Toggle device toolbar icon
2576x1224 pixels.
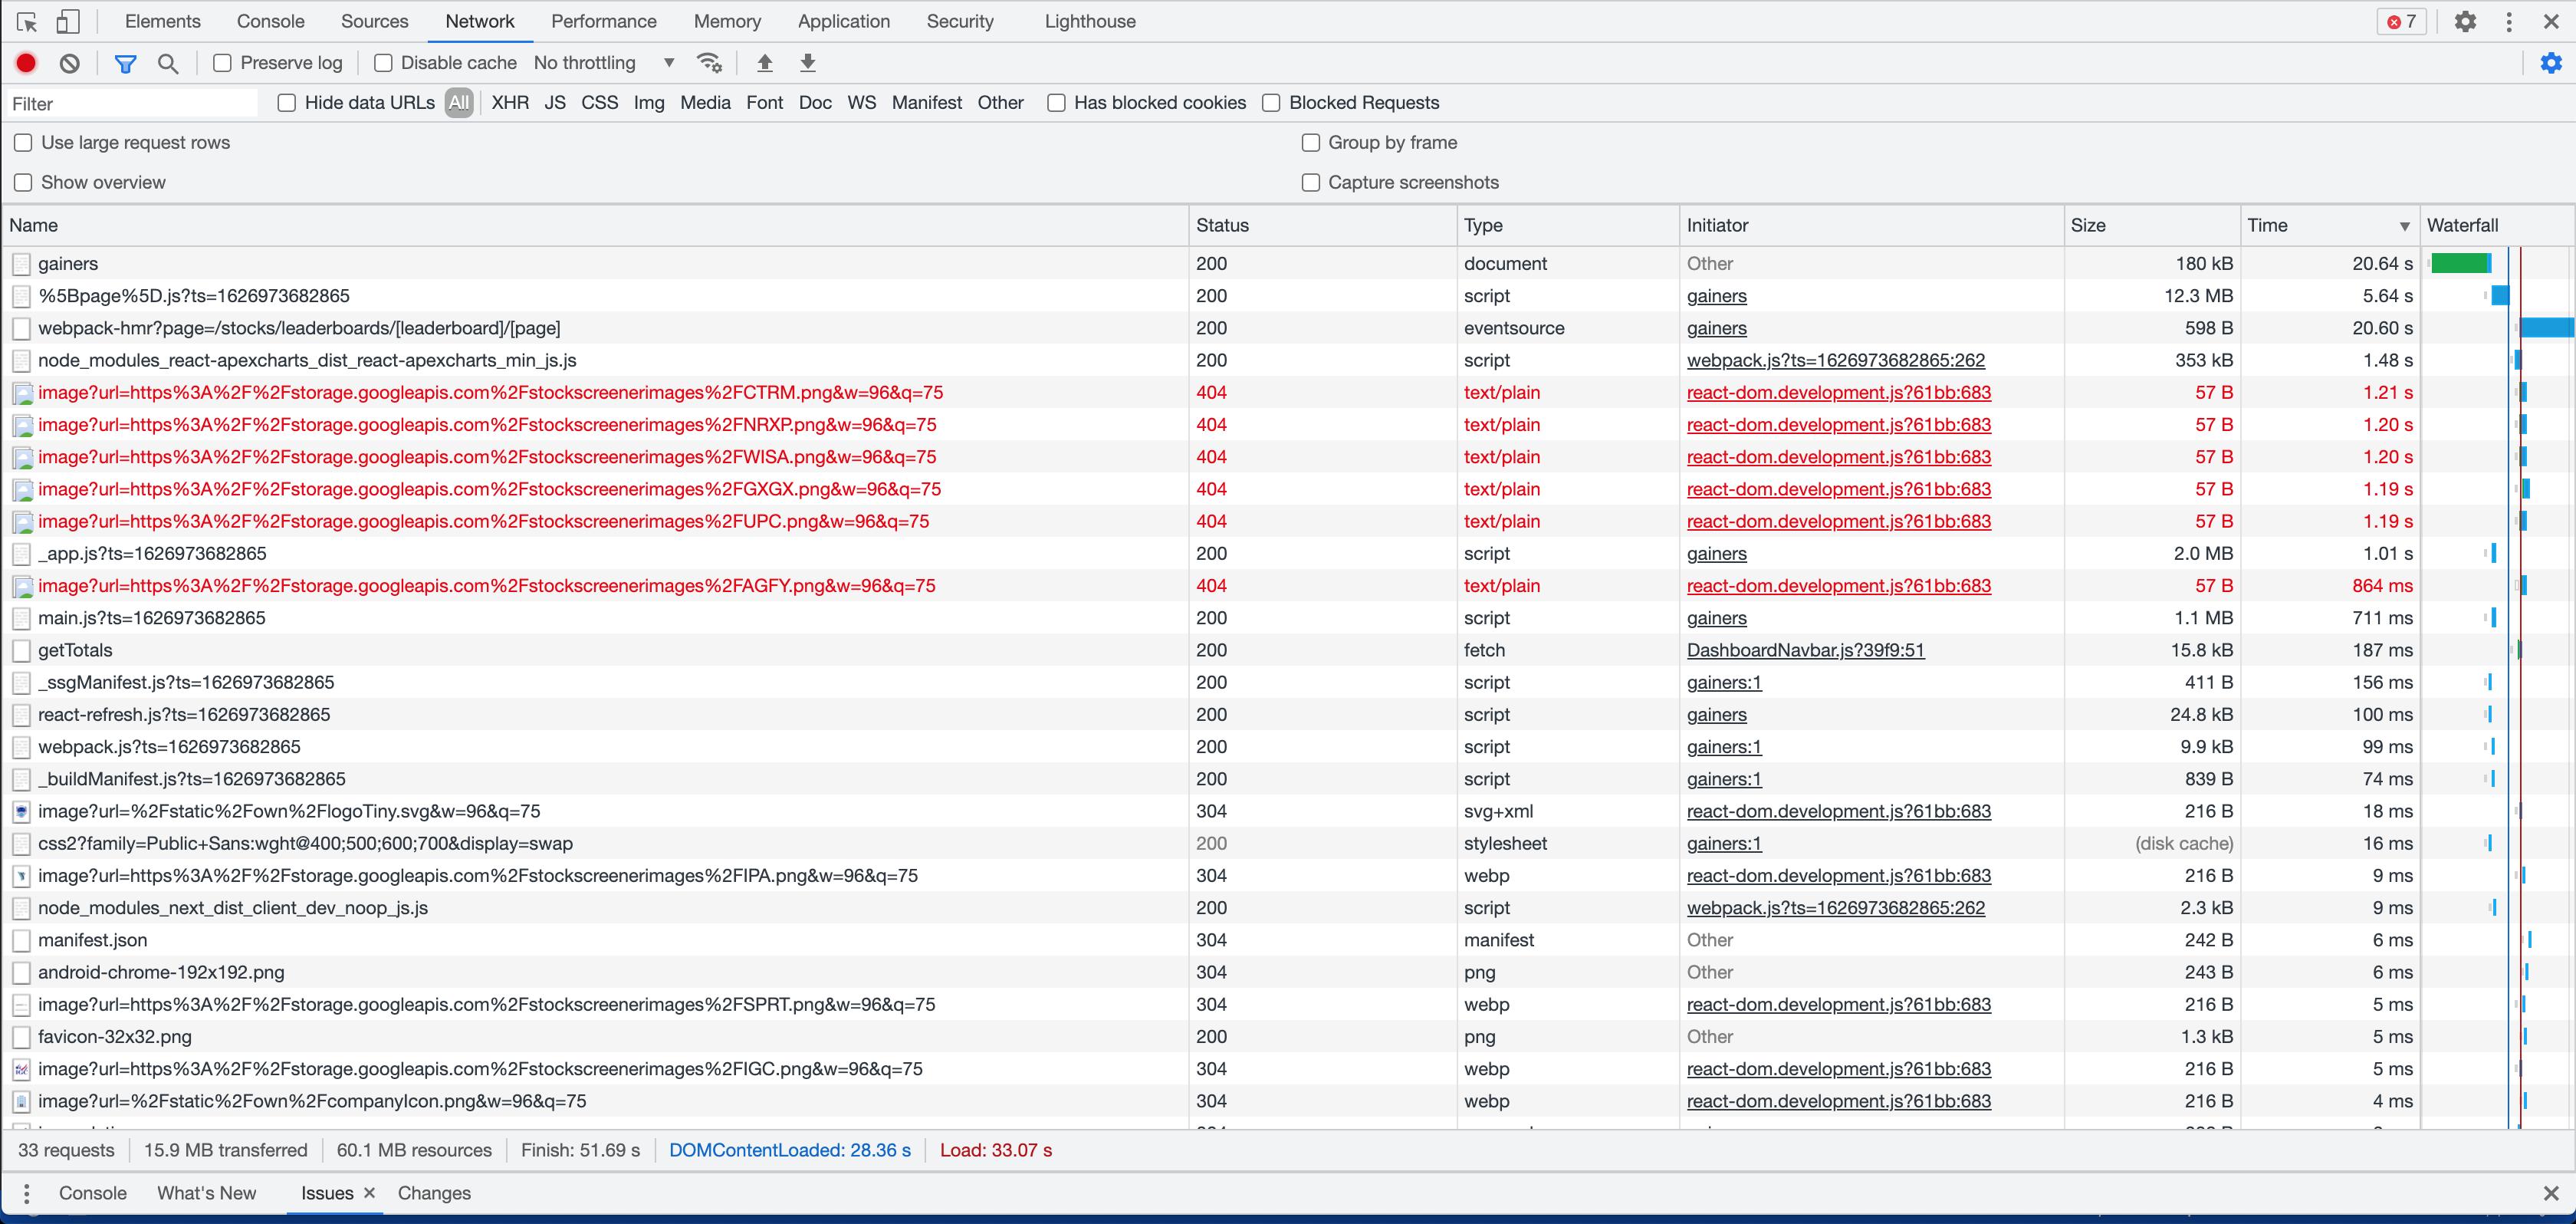(67, 21)
